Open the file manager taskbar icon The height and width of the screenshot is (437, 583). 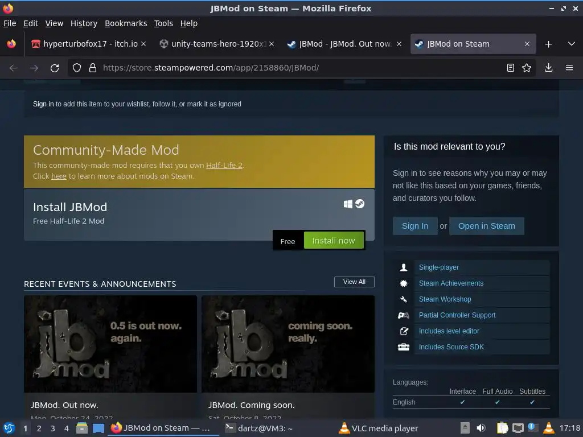point(82,428)
